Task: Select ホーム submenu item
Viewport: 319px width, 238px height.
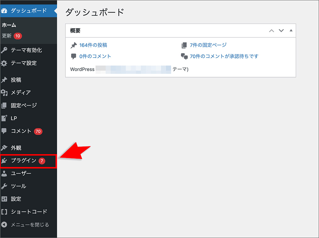Action: (9, 25)
